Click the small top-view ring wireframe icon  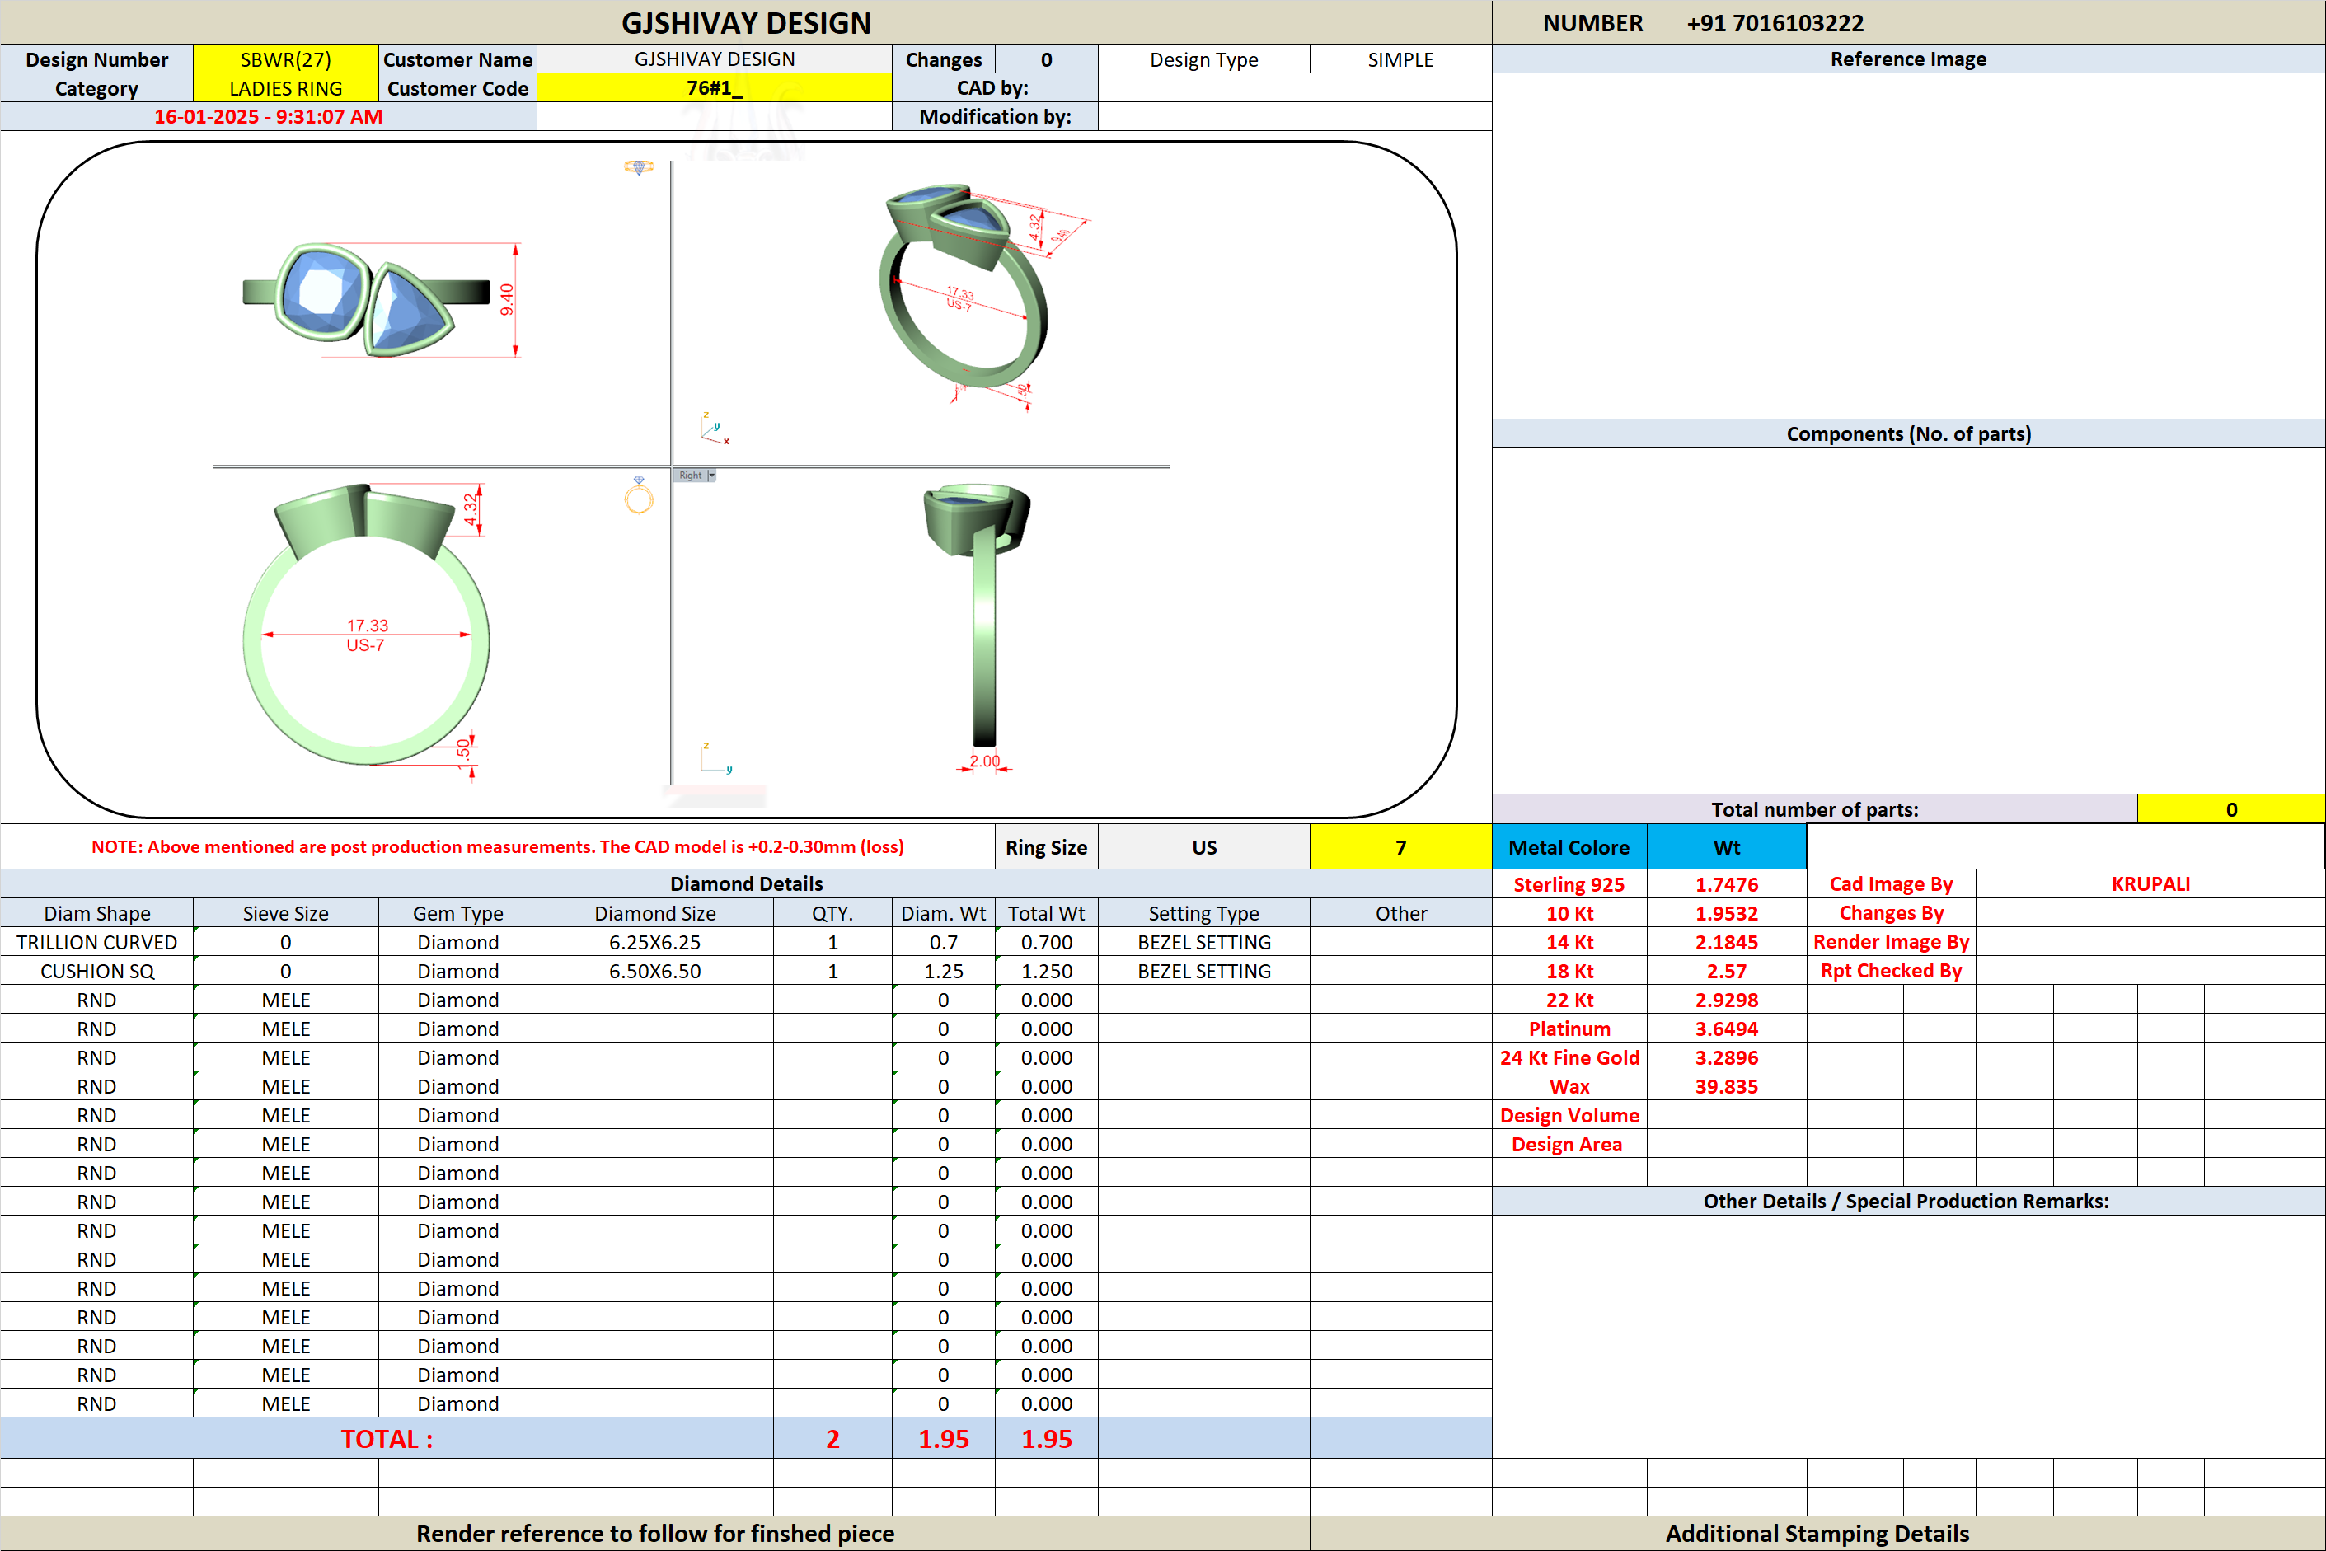click(639, 167)
